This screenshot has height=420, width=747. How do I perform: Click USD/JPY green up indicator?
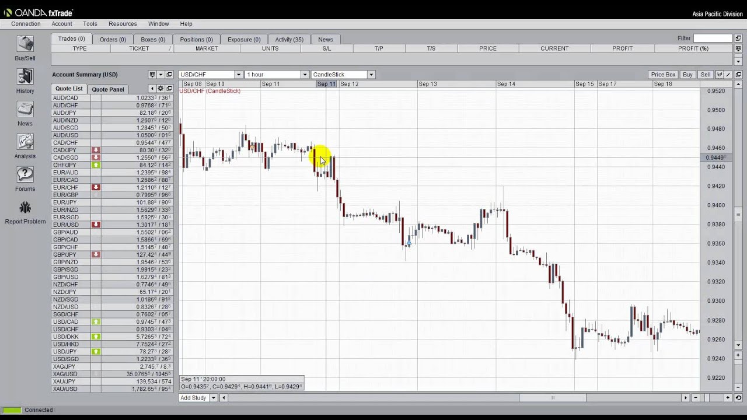coord(96,352)
